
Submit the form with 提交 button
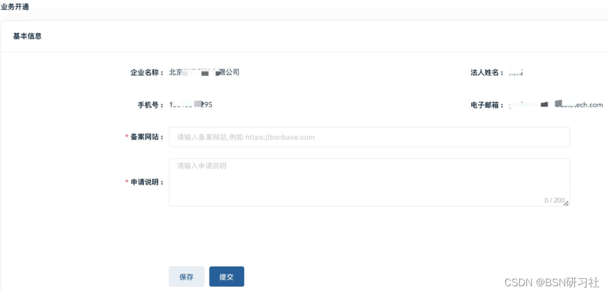226,277
